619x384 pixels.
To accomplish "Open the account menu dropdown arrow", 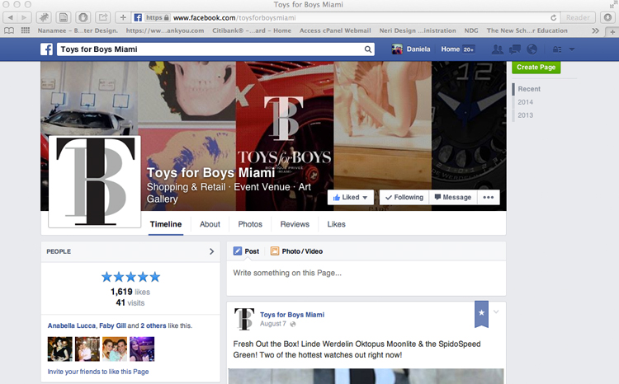I will (572, 49).
